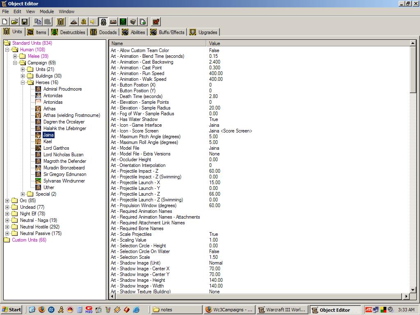The image size is (420, 315).
Task: Create a new map with the blank page icon
Action: point(5,22)
